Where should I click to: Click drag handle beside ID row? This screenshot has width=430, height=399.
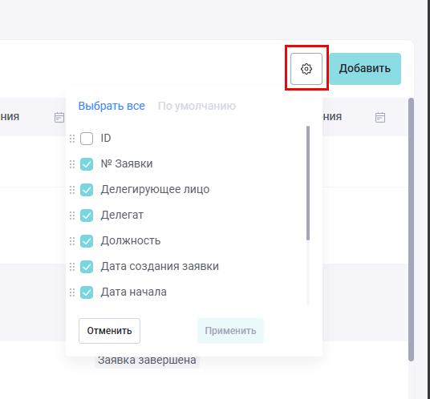(72, 139)
